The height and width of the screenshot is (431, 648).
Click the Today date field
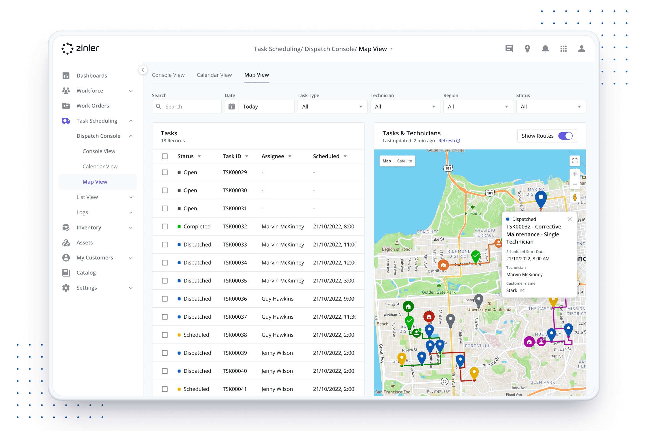[266, 107]
